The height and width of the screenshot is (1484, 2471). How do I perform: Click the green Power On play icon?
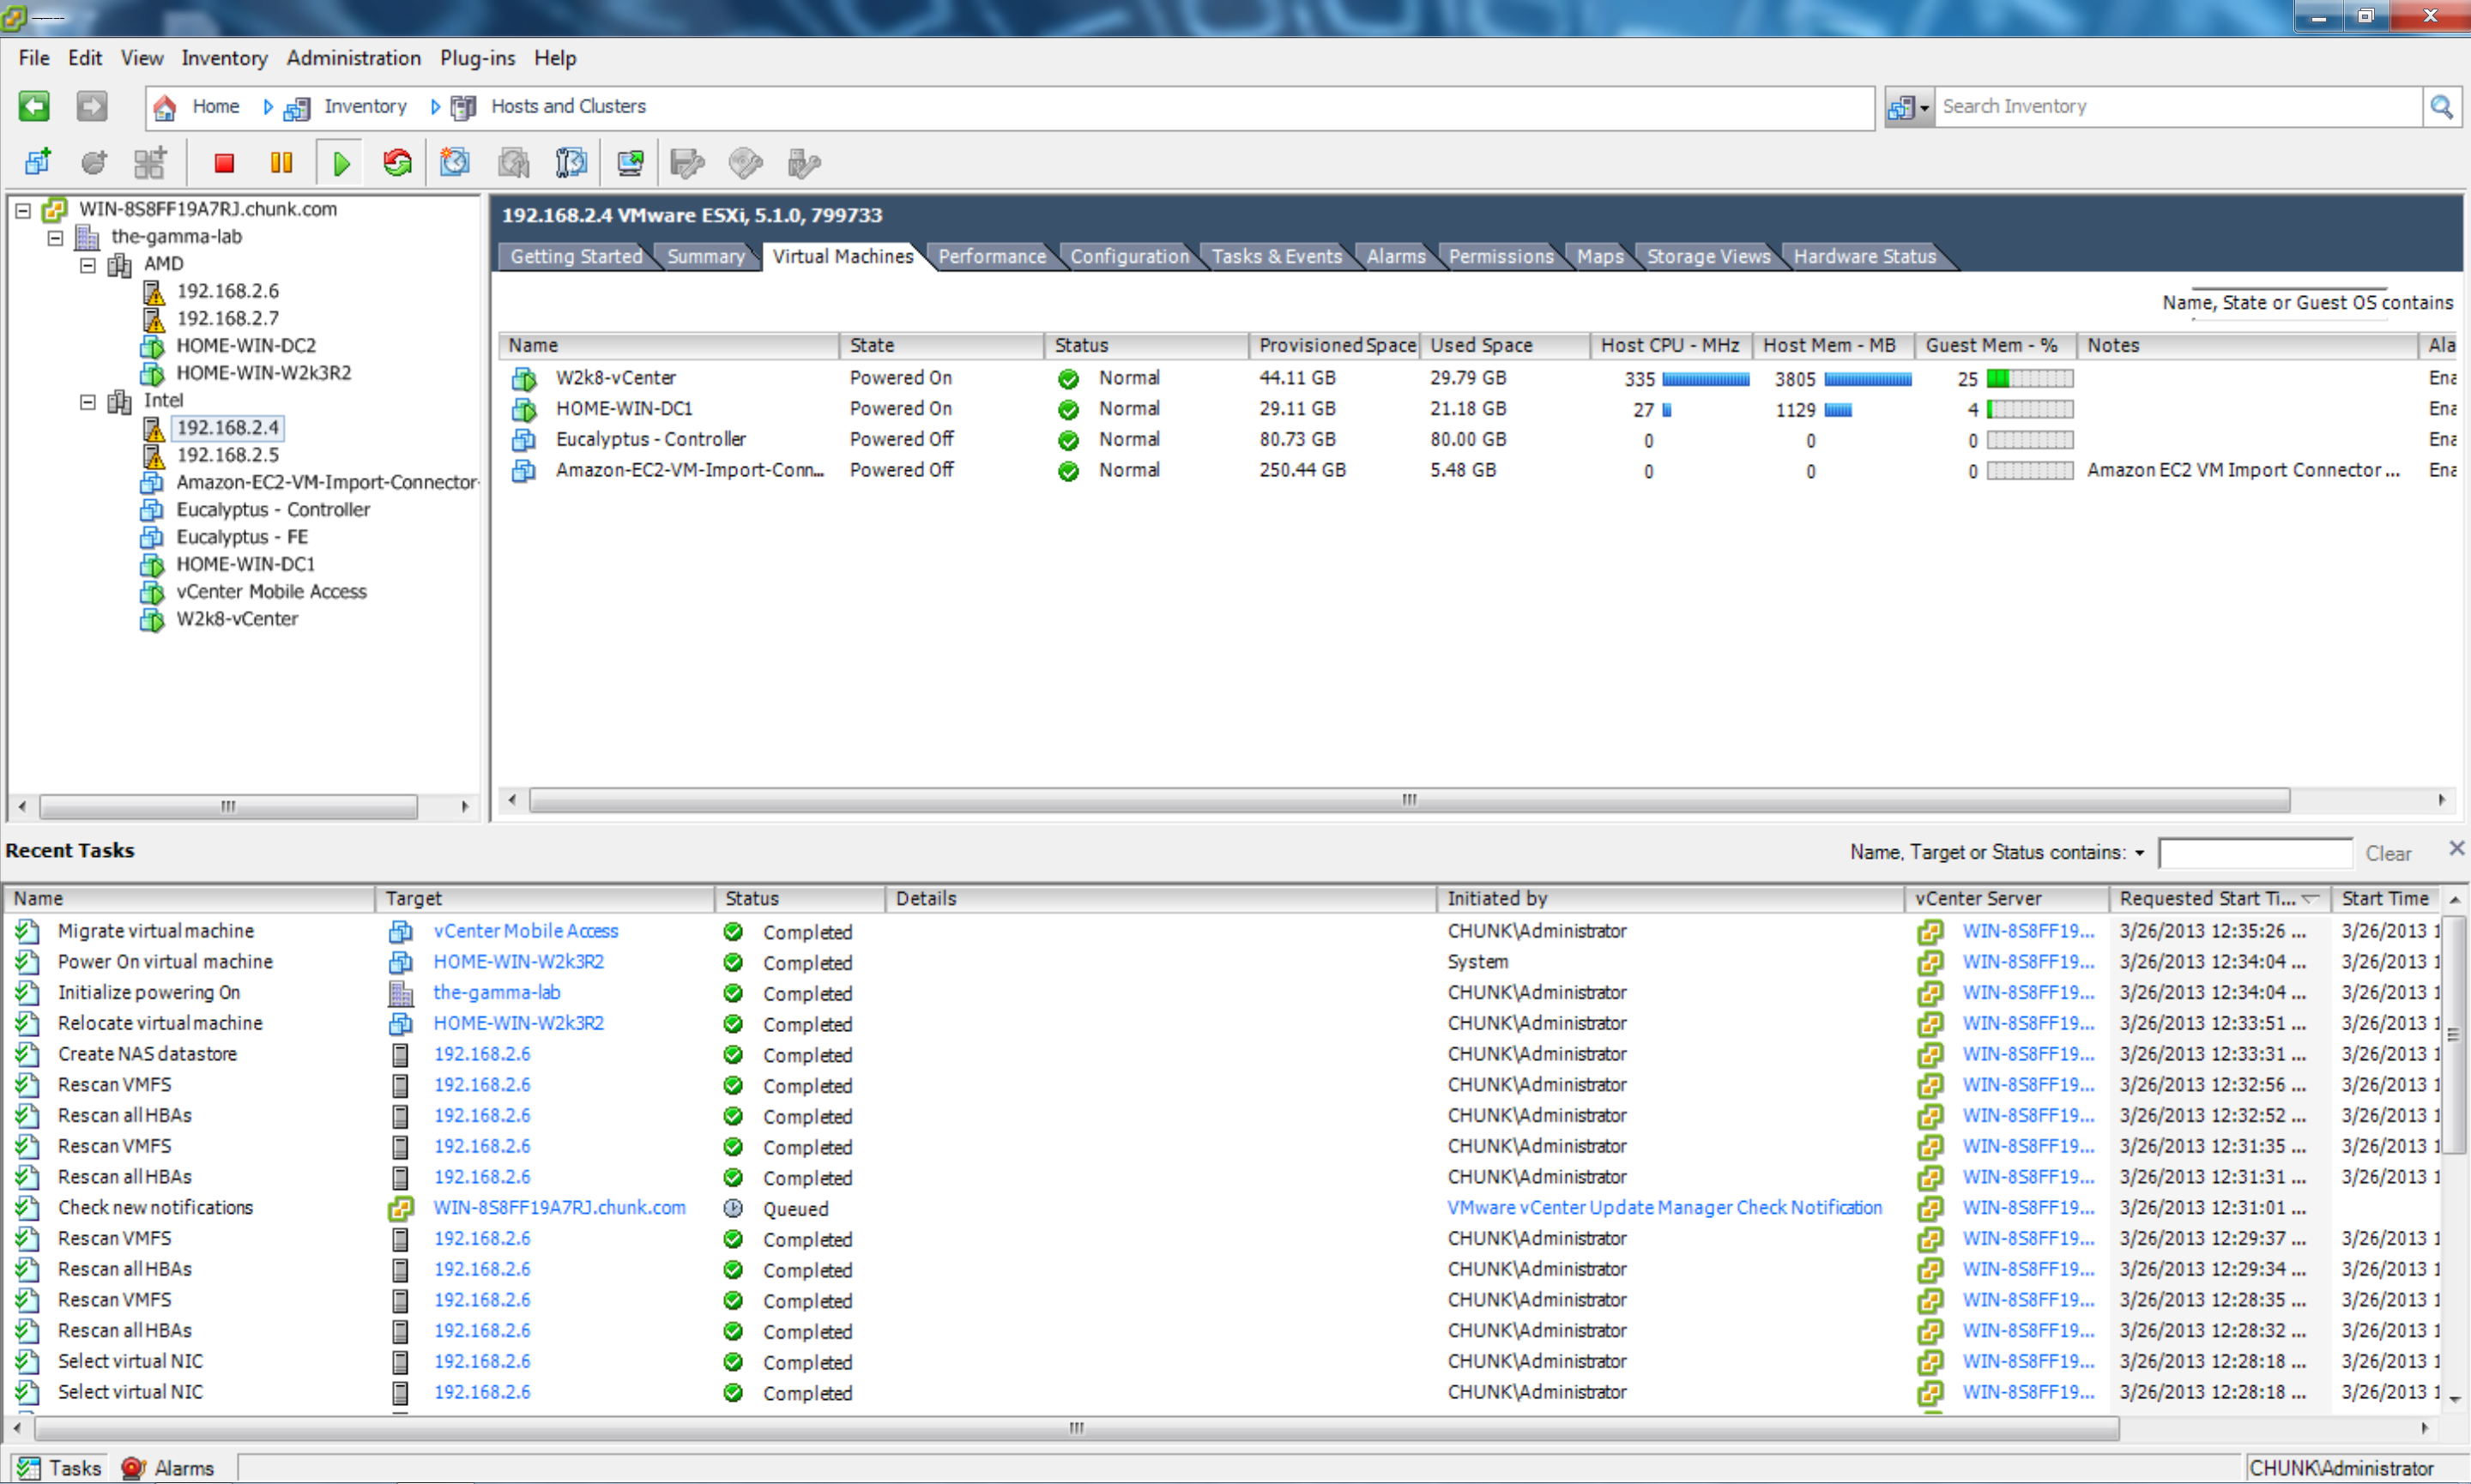[341, 163]
